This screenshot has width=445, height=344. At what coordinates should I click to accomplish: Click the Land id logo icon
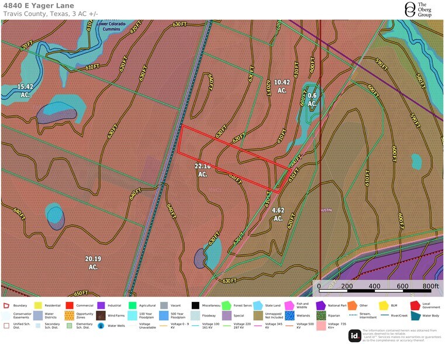coord(354,335)
